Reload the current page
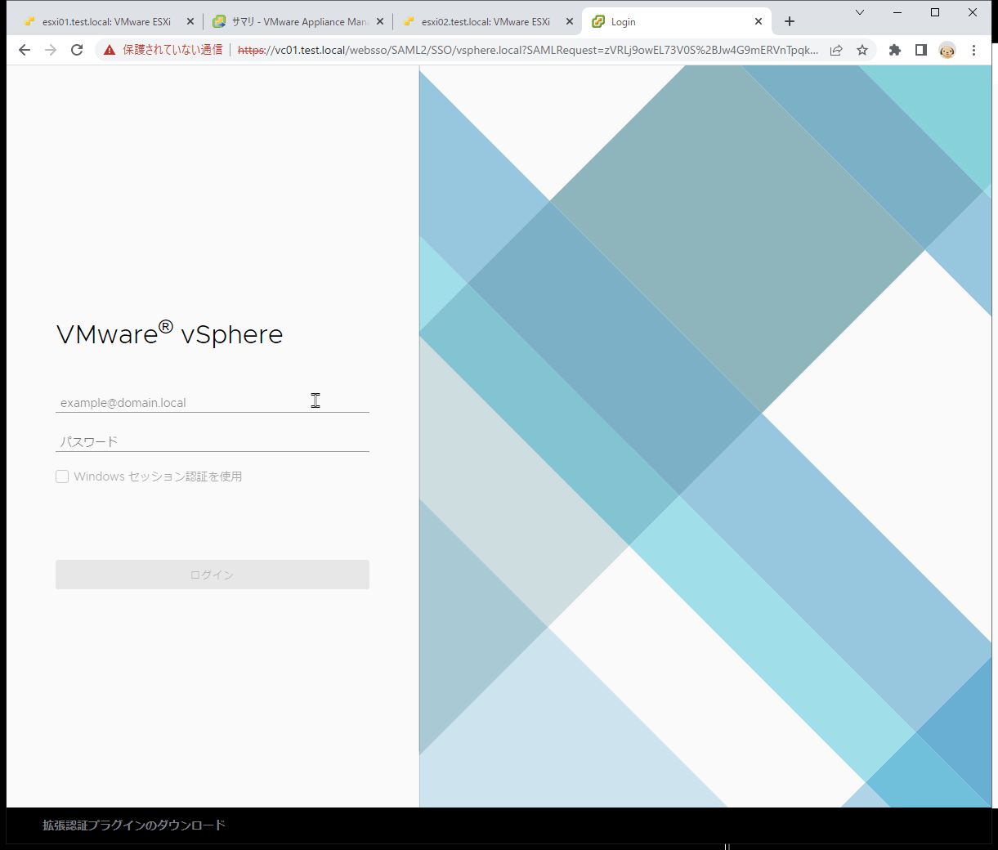The image size is (998, 850). pos(77,50)
